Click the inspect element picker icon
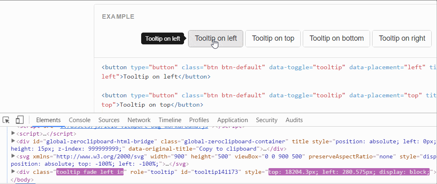The width and height of the screenshot is (437, 184). click(x=6, y=120)
